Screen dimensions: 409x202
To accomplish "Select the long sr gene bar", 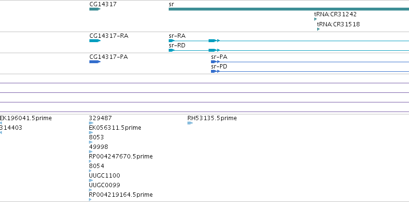I will tap(289, 9).
